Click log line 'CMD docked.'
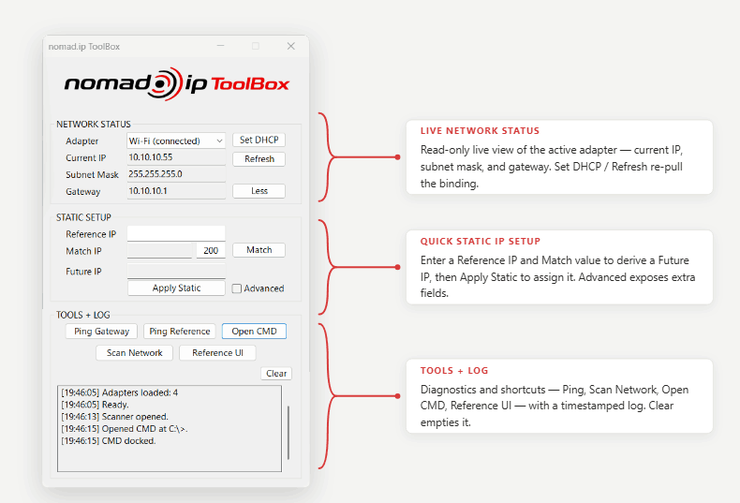The height and width of the screenshot is (503, 740). point(109,441)
